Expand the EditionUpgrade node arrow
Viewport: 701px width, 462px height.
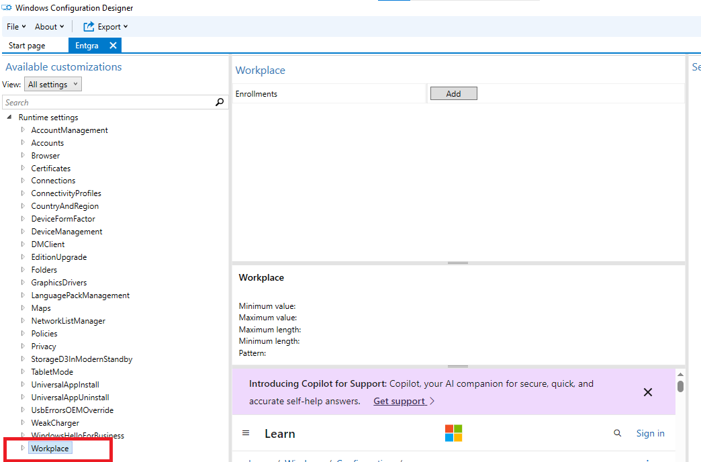click(x=23, y=257)
